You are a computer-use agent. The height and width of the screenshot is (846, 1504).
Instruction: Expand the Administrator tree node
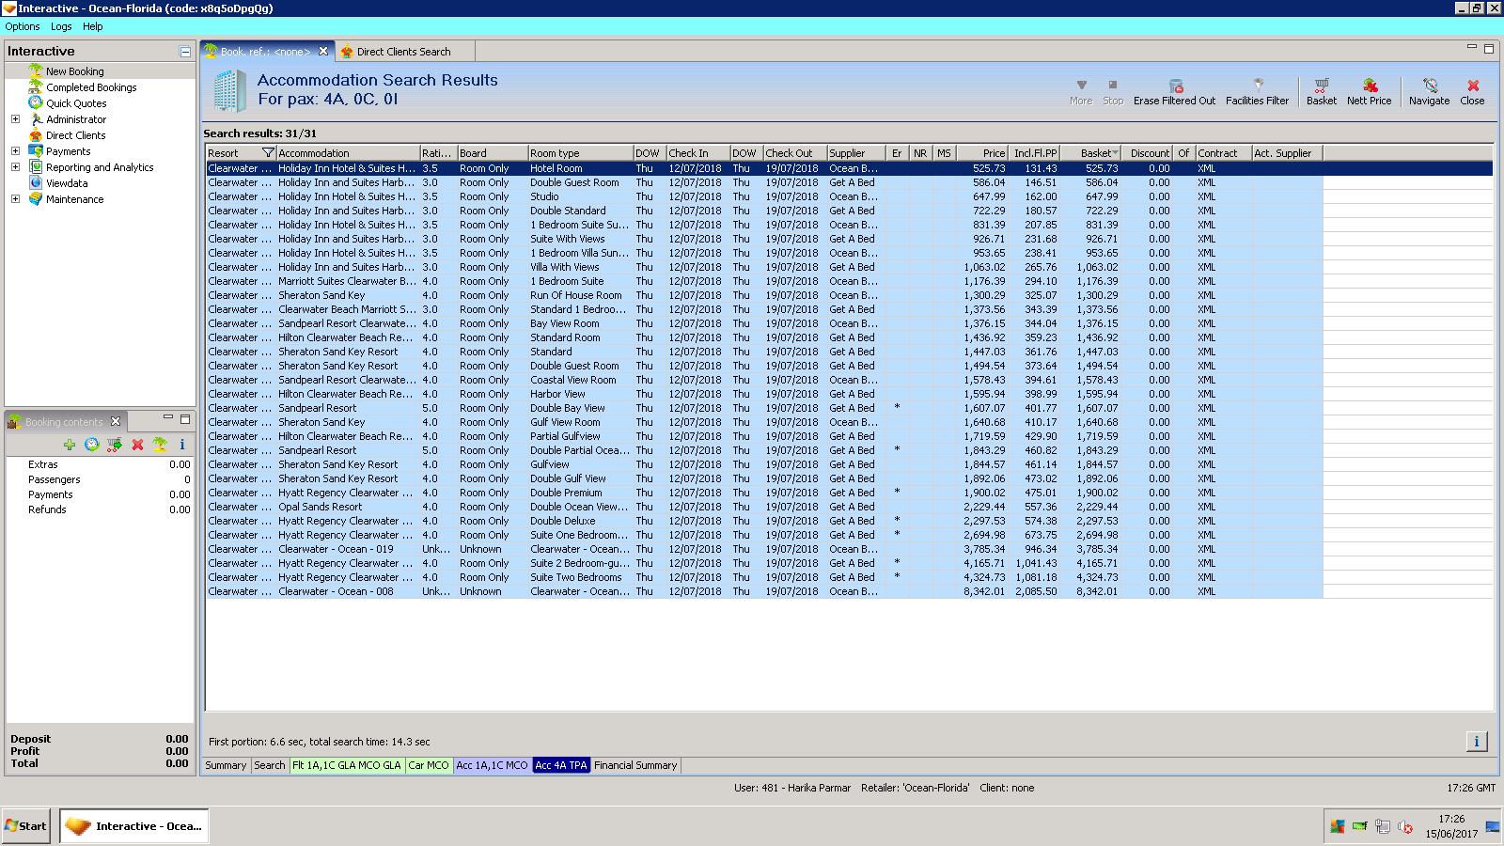click(x=15, y=119)
